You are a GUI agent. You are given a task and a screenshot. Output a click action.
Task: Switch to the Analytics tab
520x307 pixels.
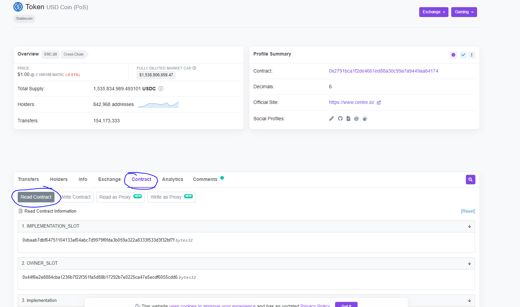[173, 179]
